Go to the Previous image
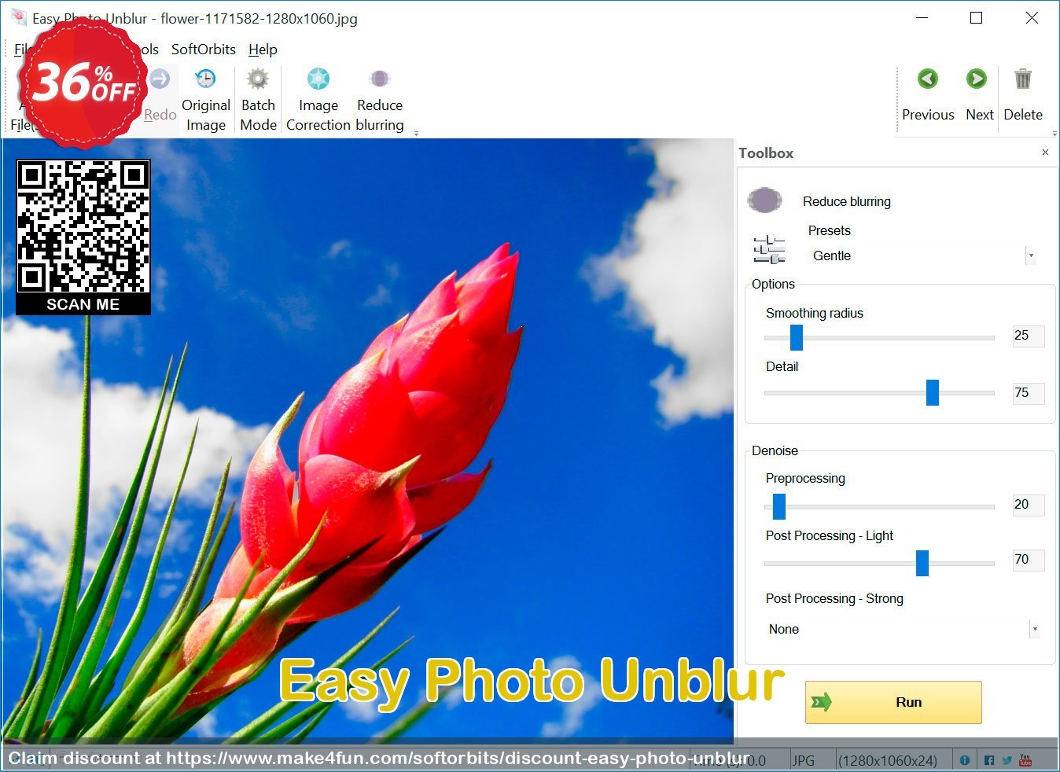This screenshot has width=1060, height=772. pyautogui.click(x=928, y=94)
